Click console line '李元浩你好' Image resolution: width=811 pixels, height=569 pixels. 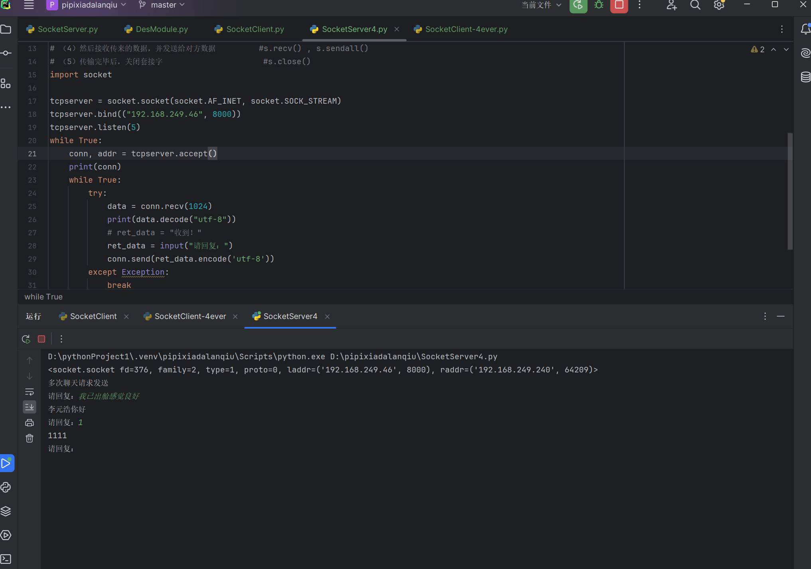point(67,409)
